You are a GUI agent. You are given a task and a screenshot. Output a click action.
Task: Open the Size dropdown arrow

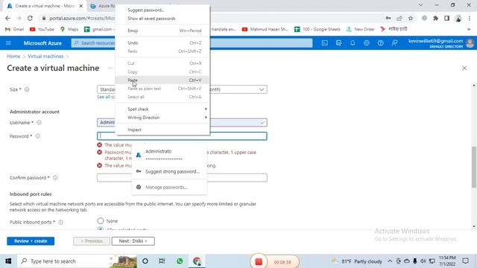pyautogui.click(x=262, y=89)
